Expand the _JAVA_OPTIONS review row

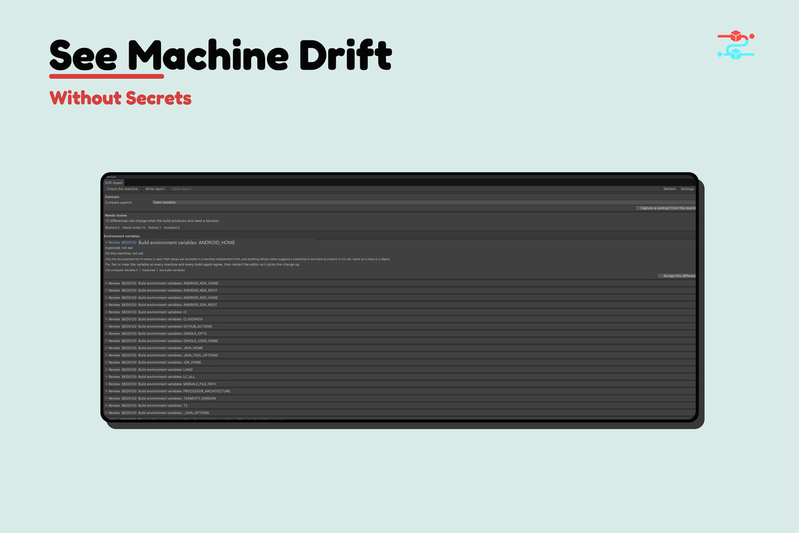pyautogui.click(x=400, y=413)
